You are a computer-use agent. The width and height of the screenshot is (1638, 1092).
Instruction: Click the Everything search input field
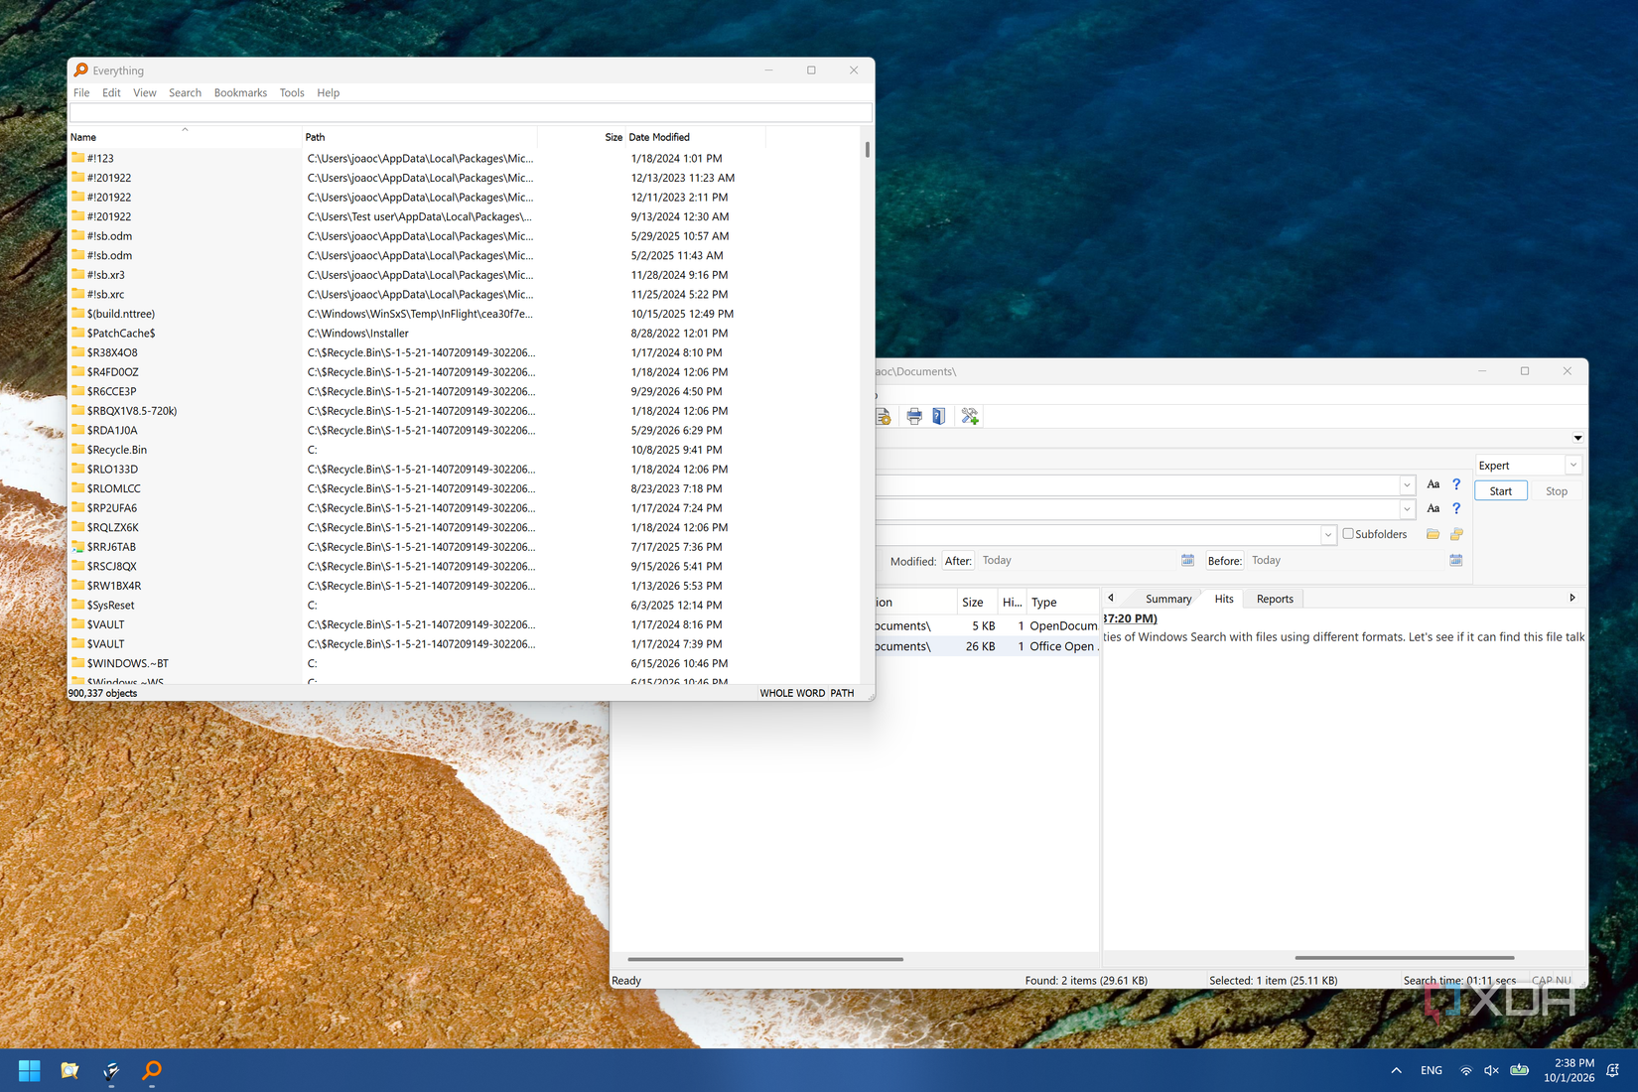(x=471, y=113)
